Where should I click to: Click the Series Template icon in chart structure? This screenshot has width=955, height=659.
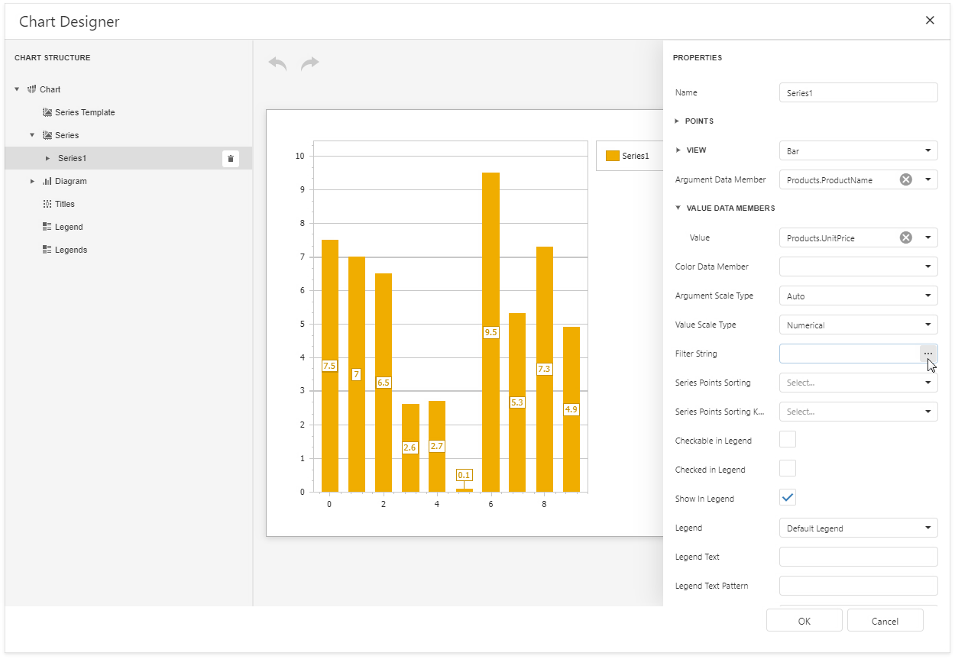tap(48, 112)
